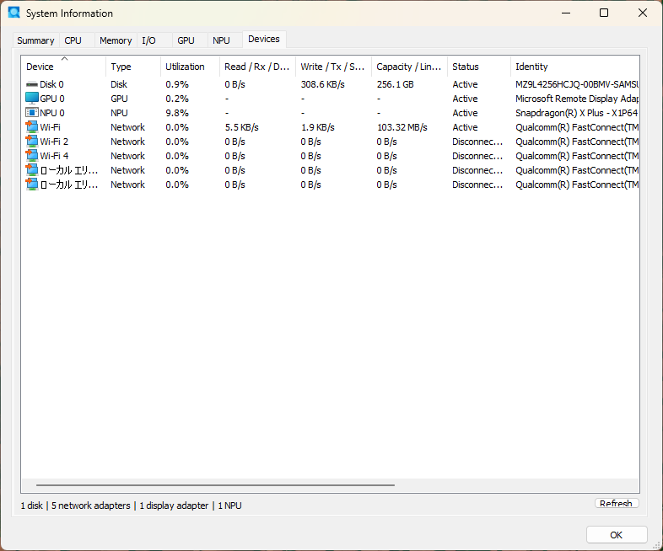Image resolution: width=663 pixels, height=551 pixels.
Task: Sort by the Identity column header
Action: (x=575, y=67)
